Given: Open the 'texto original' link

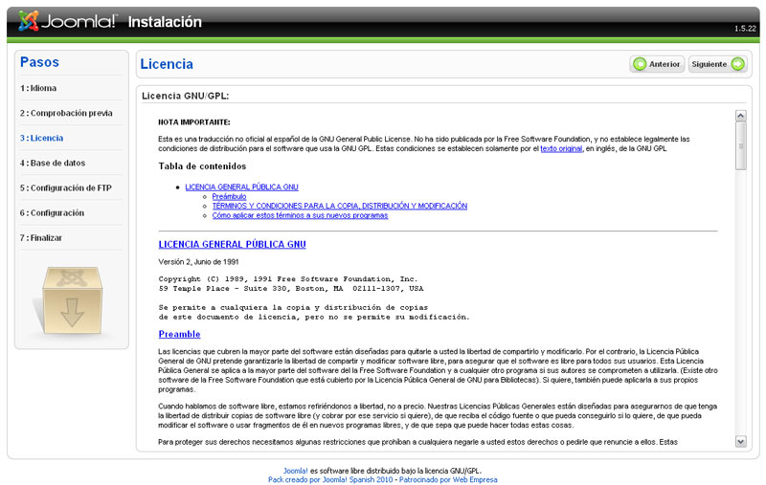Looking at the screenshot, I should (x=561, y=148).
